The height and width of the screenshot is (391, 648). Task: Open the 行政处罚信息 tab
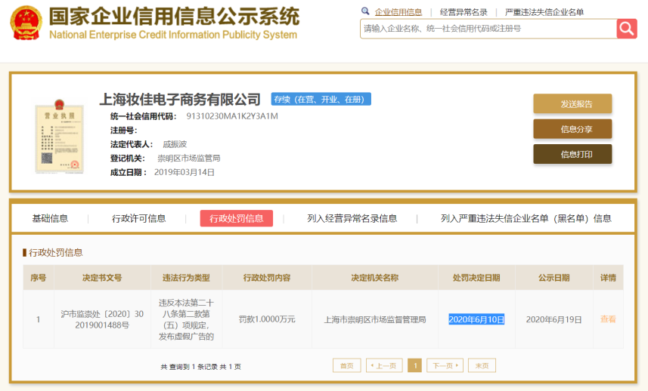[237, 218]
